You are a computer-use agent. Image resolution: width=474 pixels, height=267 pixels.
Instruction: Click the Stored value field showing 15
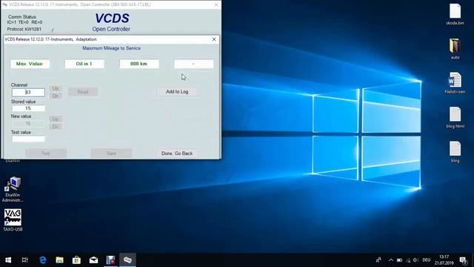tap(28, 108)
